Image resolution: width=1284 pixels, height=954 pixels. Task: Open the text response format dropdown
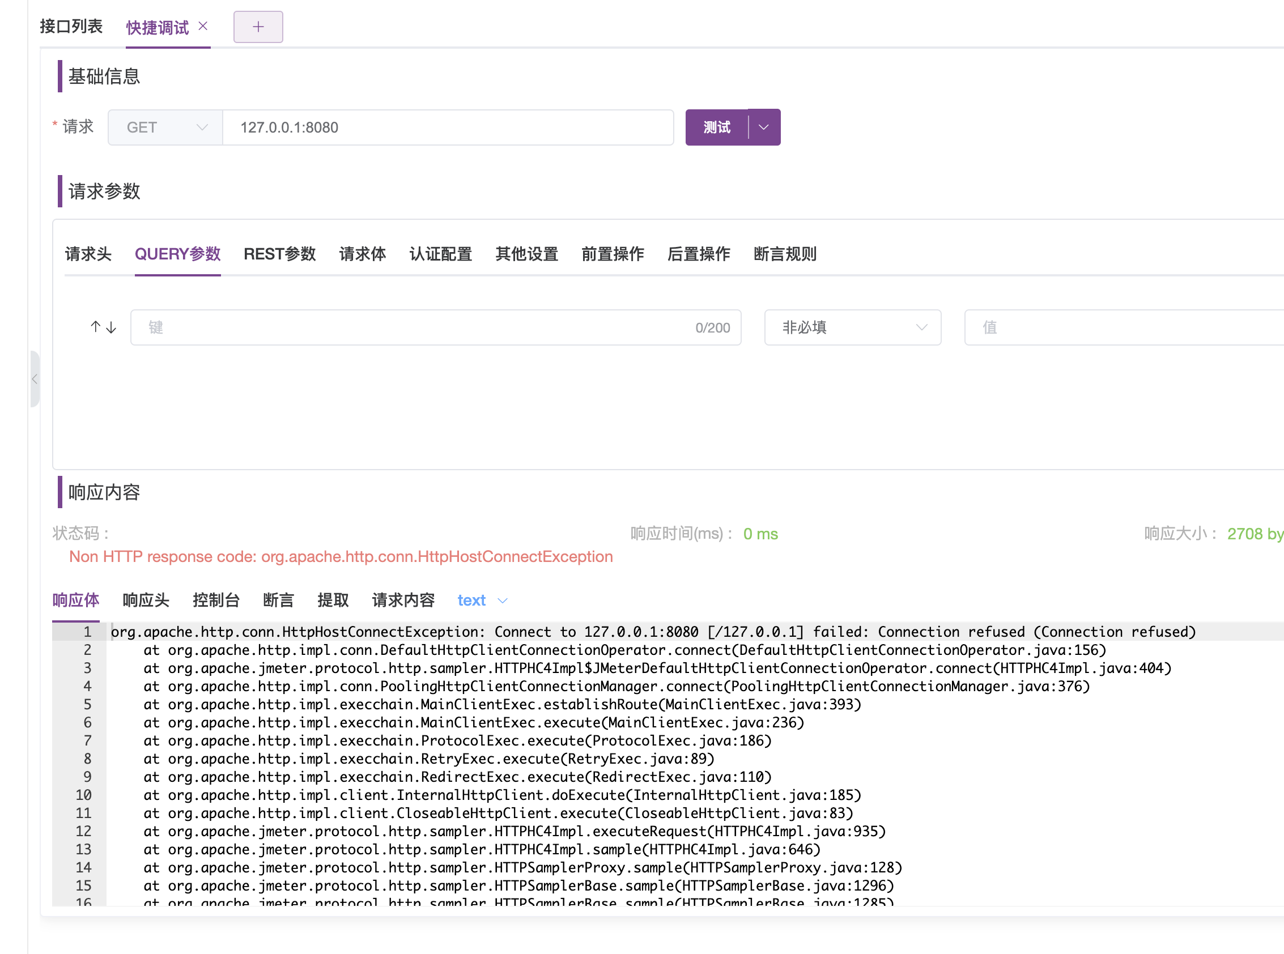pyautogui.click(x=481, y=600)
